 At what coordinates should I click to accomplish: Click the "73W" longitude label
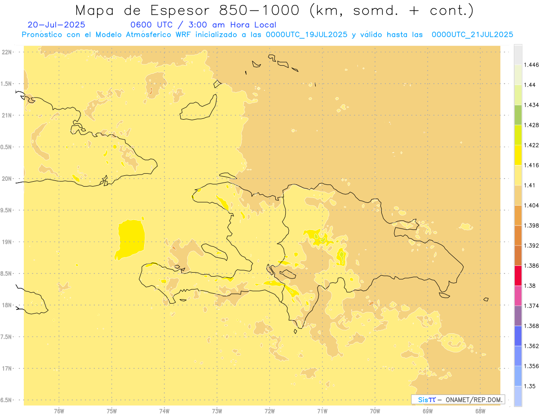point(217,411)
